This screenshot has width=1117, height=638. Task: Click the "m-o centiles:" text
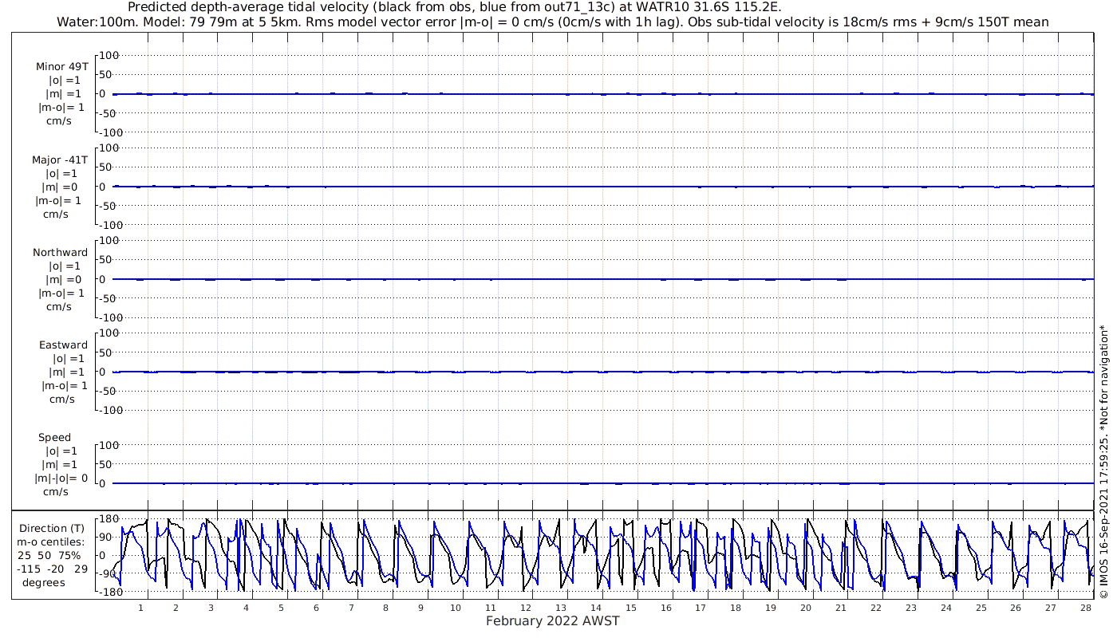pyautogui.click(x=52, y=542)
